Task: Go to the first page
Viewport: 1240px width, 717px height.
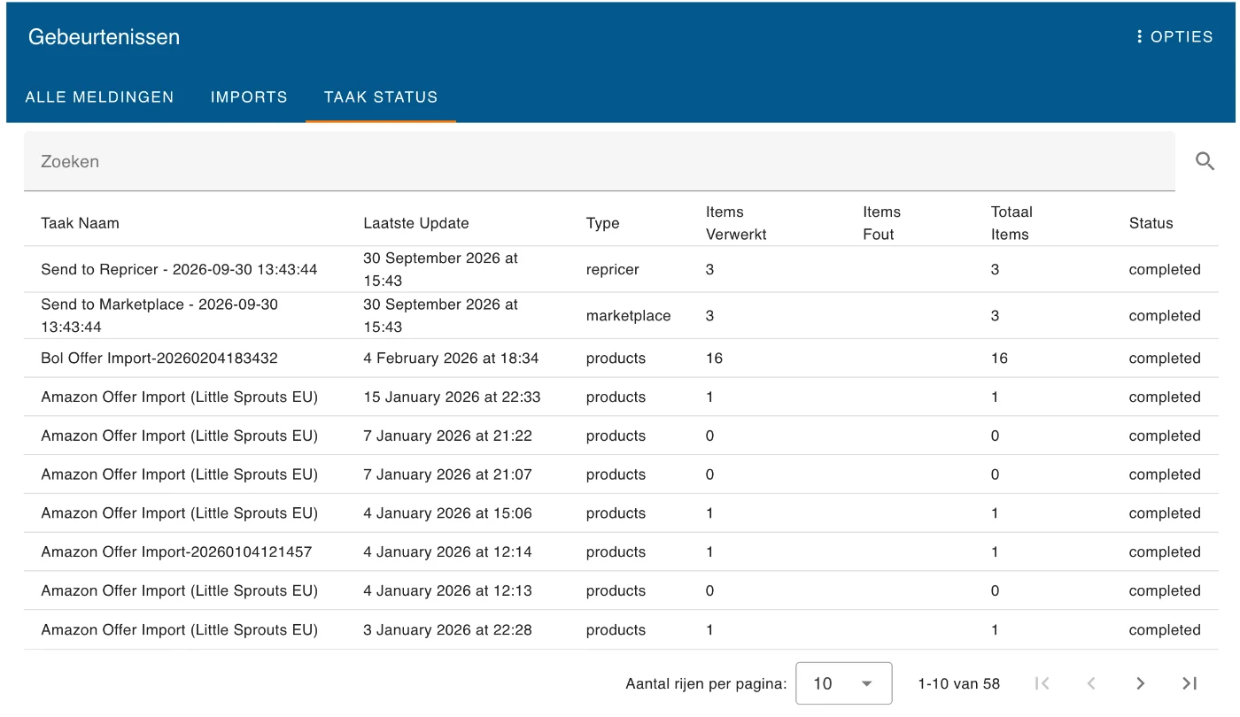Action: (1042, 683)
